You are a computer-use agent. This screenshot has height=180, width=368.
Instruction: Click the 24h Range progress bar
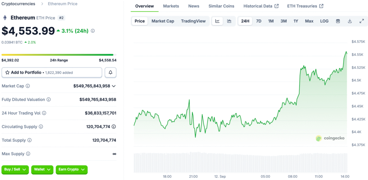coord(59,55)
